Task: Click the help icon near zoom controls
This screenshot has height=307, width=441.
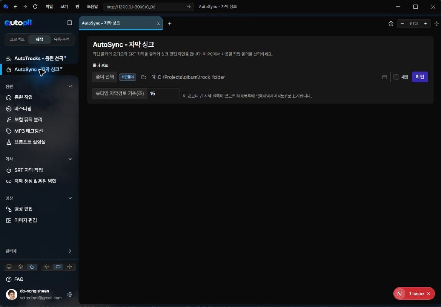Action: [x=391, y=24]
